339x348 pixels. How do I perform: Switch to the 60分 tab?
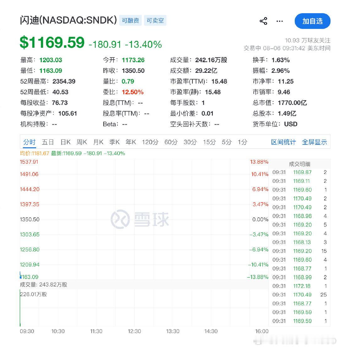(x=171, y=142)
